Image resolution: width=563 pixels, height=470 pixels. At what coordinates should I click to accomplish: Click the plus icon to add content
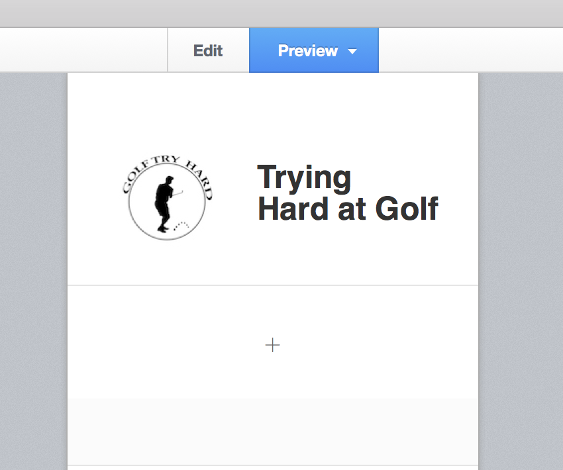point(272,345)
